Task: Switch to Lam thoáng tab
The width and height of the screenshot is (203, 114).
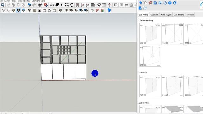Action: 179,15
